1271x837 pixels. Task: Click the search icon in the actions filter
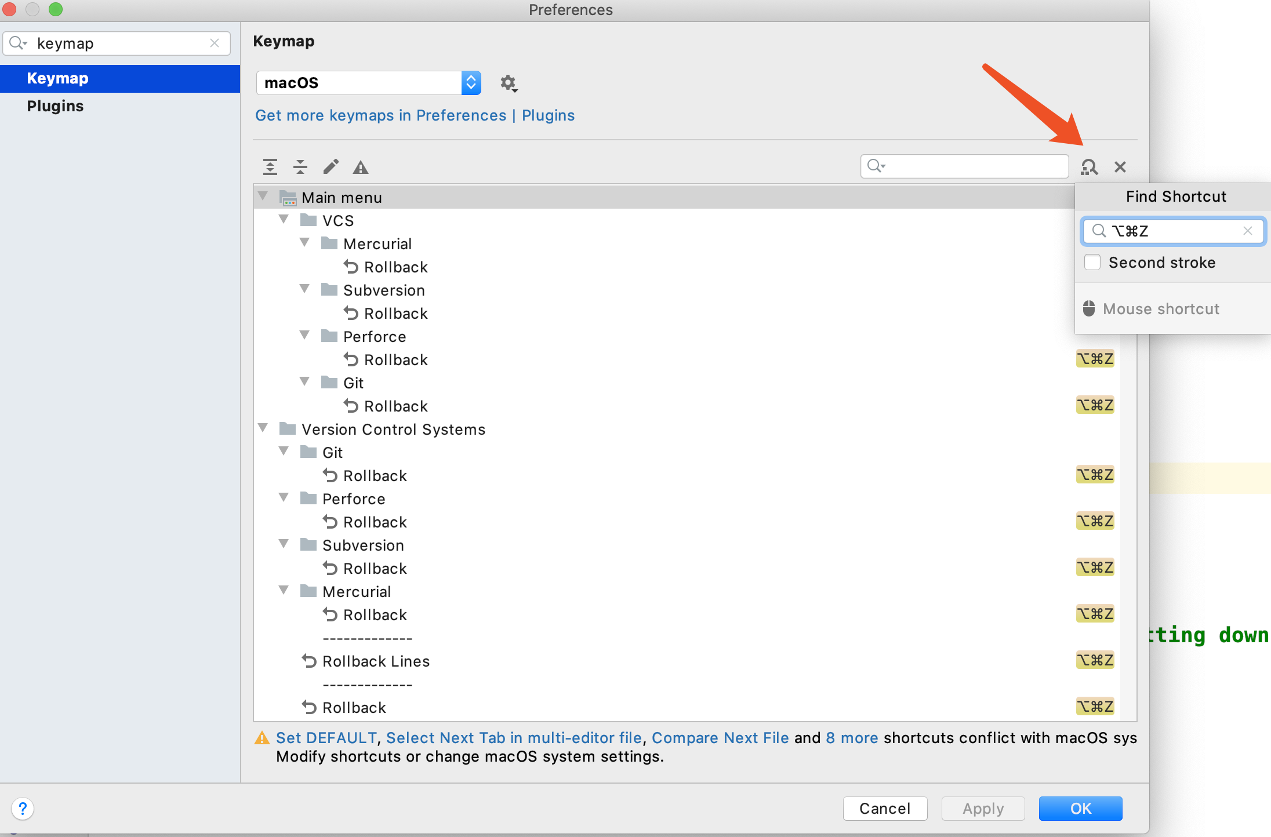pos(876,166)
